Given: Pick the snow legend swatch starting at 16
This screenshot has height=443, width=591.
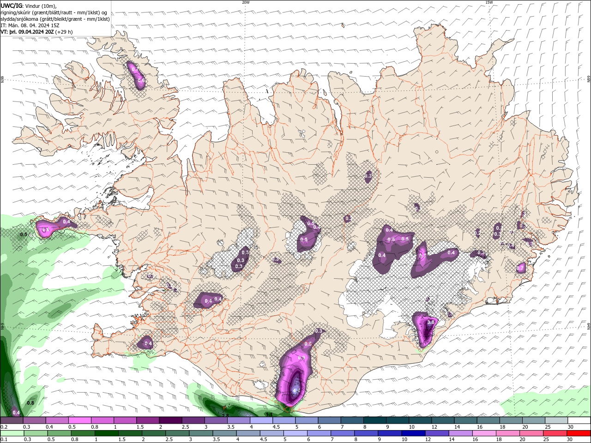Looking at the screenshot, I should [x=488, y=420].
